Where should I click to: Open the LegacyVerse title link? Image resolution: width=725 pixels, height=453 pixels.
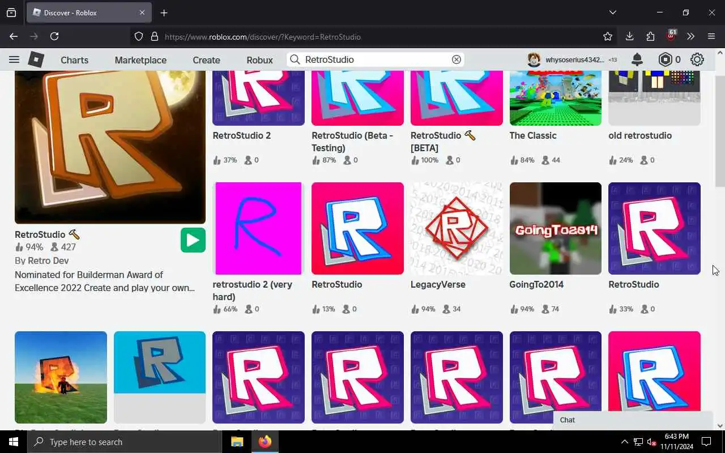pyautogui.click(x=438, y=284)
